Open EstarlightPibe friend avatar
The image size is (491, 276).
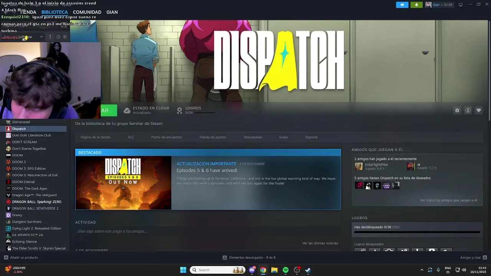(x=359, y=166)
